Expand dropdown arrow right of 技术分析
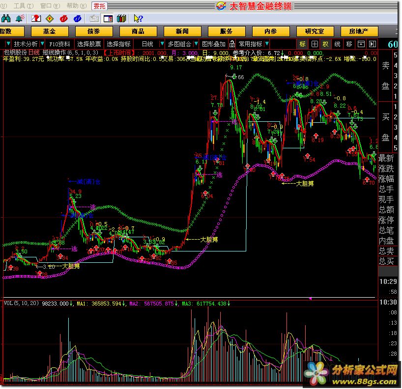 [x=42, y=44]
